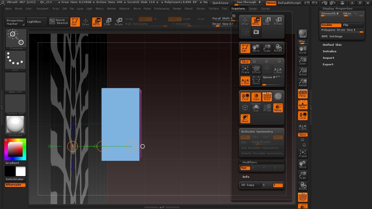Select the Xyz modifier button
The image size is (372, 209).
[245, 168]
